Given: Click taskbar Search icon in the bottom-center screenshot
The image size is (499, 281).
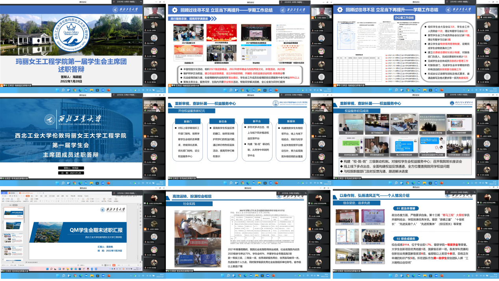Looking at the screenshot, I should tap(228, 276).
